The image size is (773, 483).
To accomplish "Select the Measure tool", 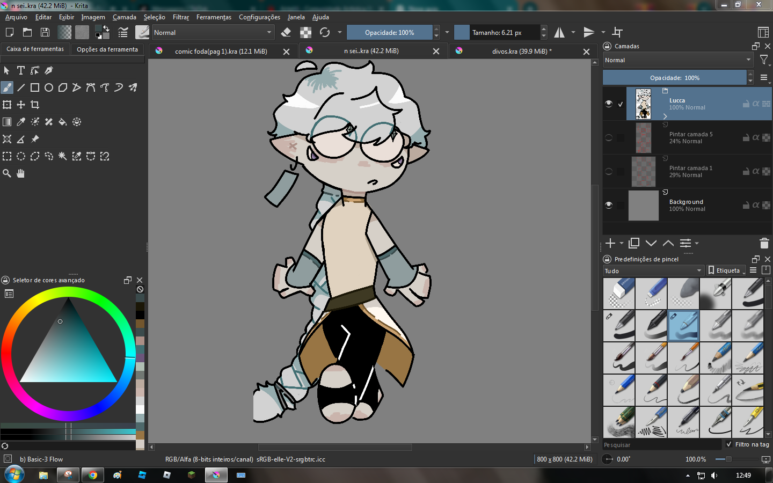I will (21, 139).
